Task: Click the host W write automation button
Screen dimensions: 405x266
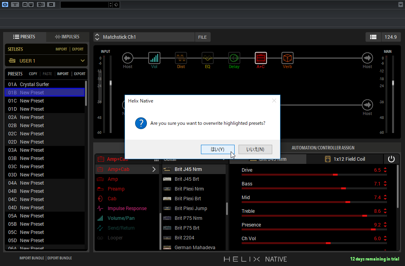Action: point(31,4)
